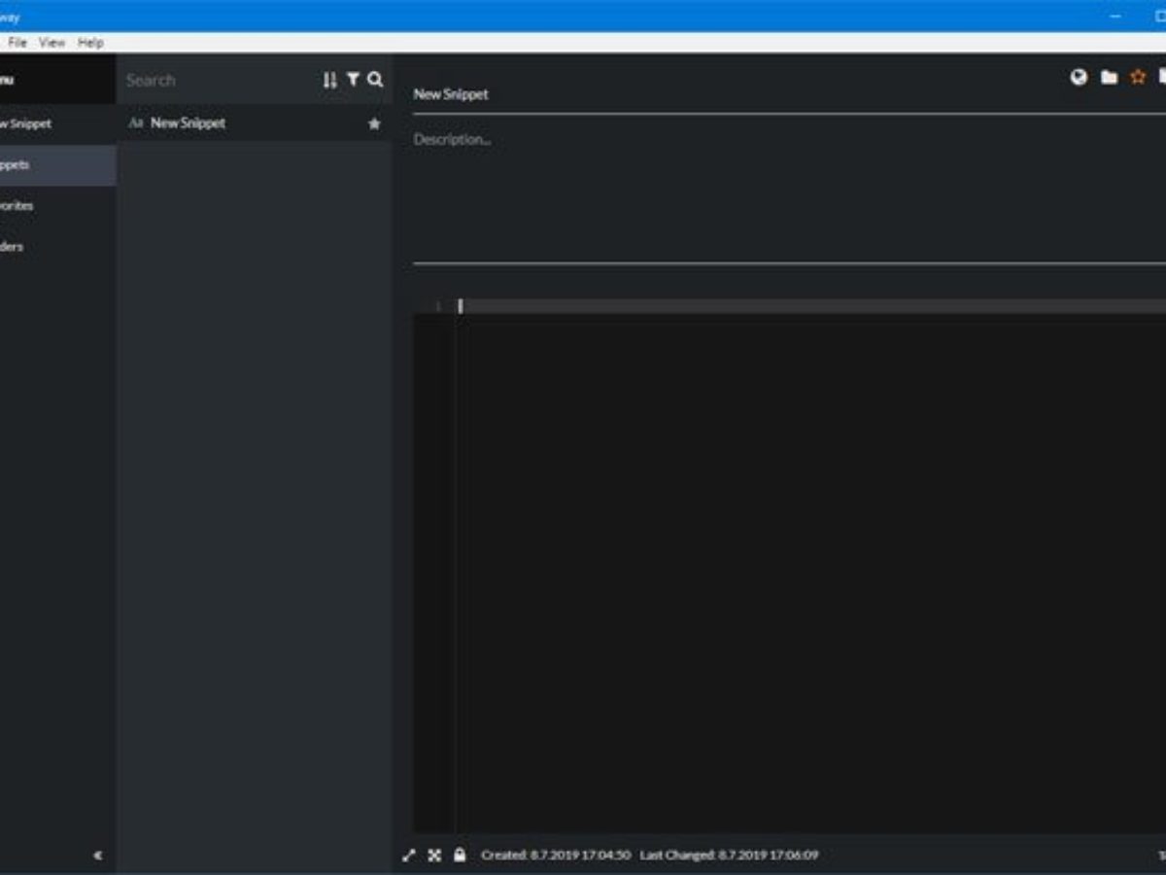The width and height of the screenshot is (1166, 875).
Task: Click the sort order icon beside Search
Action: [x=330, y=81]
